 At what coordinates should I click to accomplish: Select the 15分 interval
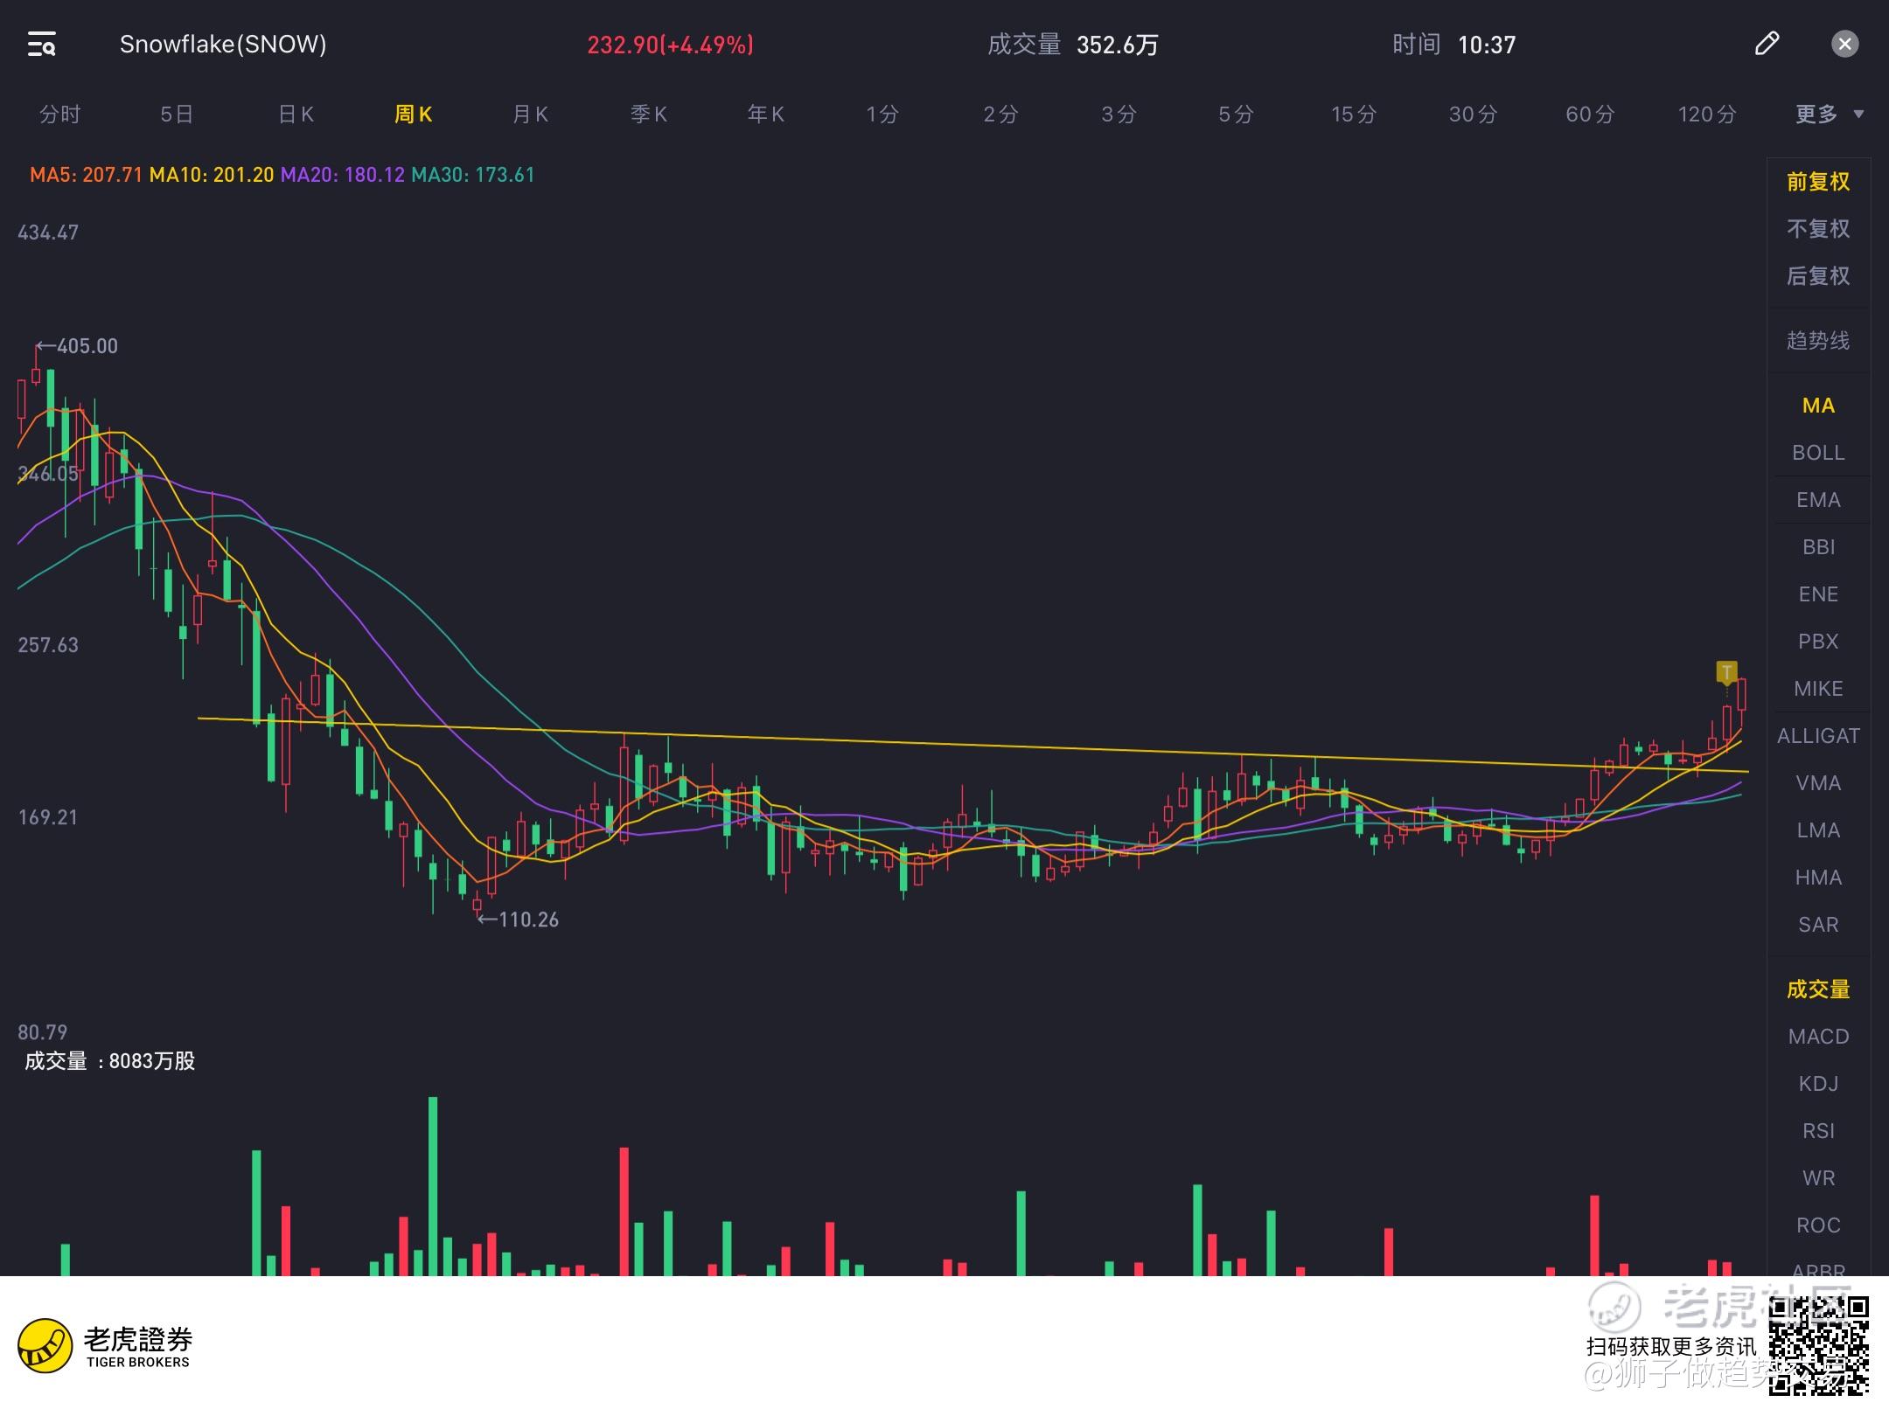[x=1354, y=115]
